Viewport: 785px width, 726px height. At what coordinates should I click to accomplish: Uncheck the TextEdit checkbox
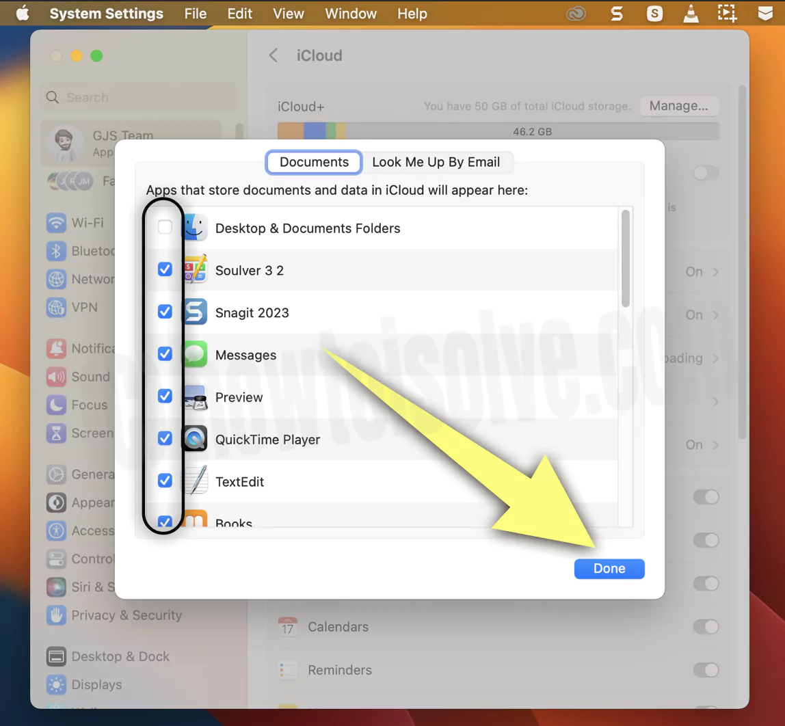pos(165,481)
